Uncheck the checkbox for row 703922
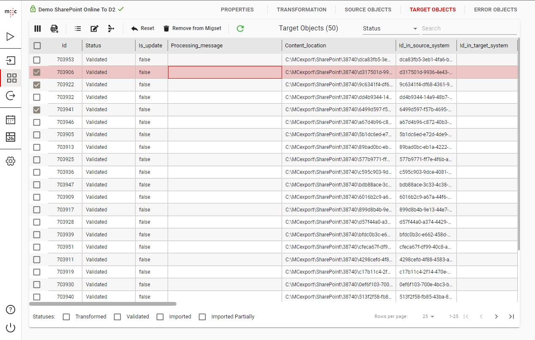Screen dimensions: 535x340 (x=37, y=85)
